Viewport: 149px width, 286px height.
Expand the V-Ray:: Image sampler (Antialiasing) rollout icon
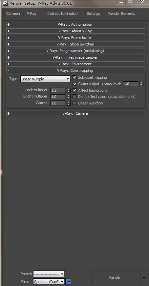coord(8,51)
